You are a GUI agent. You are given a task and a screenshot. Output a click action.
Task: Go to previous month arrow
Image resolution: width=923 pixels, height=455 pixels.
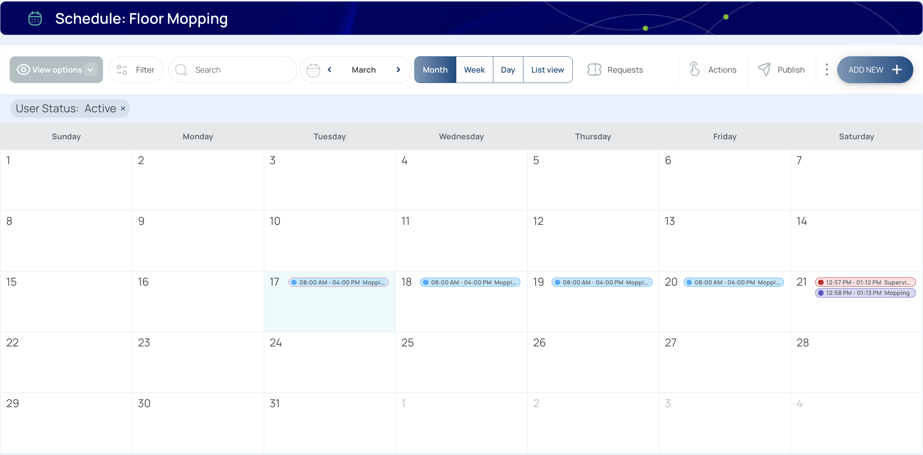pyautogui.click(x=330, y=70)
